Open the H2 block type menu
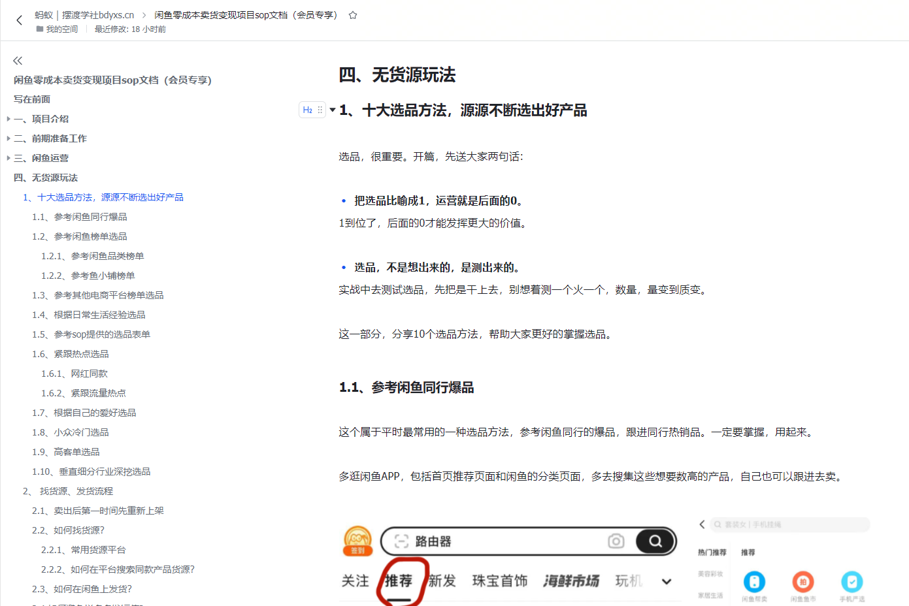 click(x=307, y=110)
